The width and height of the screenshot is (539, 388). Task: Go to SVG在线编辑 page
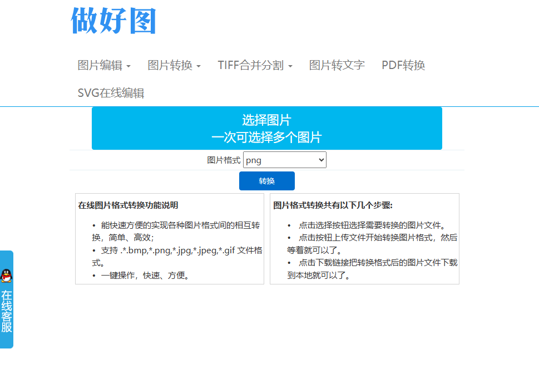111,93
